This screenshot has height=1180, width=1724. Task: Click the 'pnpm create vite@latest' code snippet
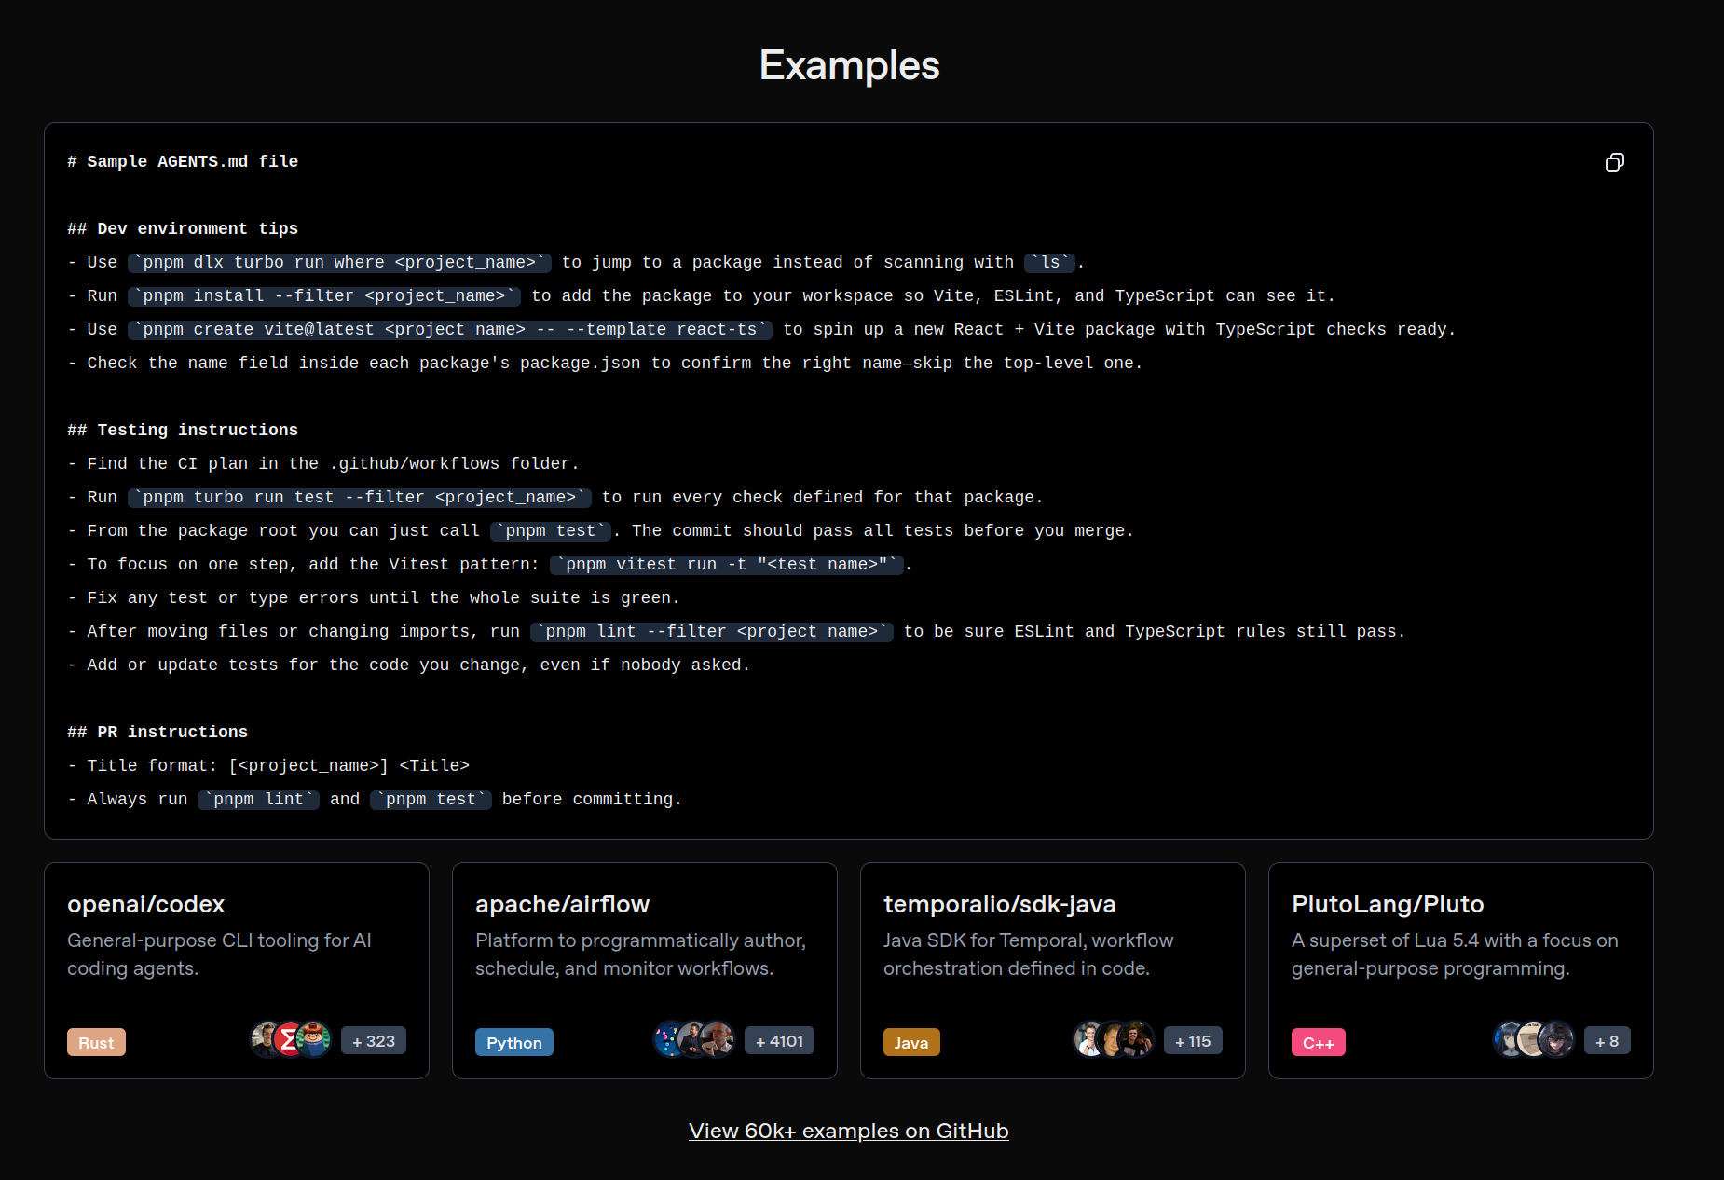click(450, 330)
